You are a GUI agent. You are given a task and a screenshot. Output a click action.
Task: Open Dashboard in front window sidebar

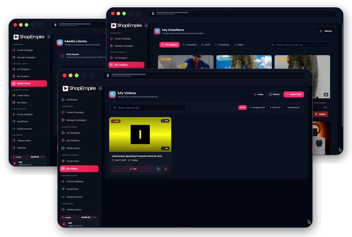[x=72, y=99]
